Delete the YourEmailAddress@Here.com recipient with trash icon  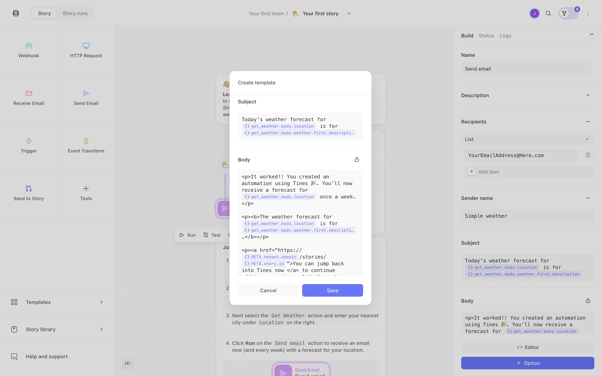588,155
